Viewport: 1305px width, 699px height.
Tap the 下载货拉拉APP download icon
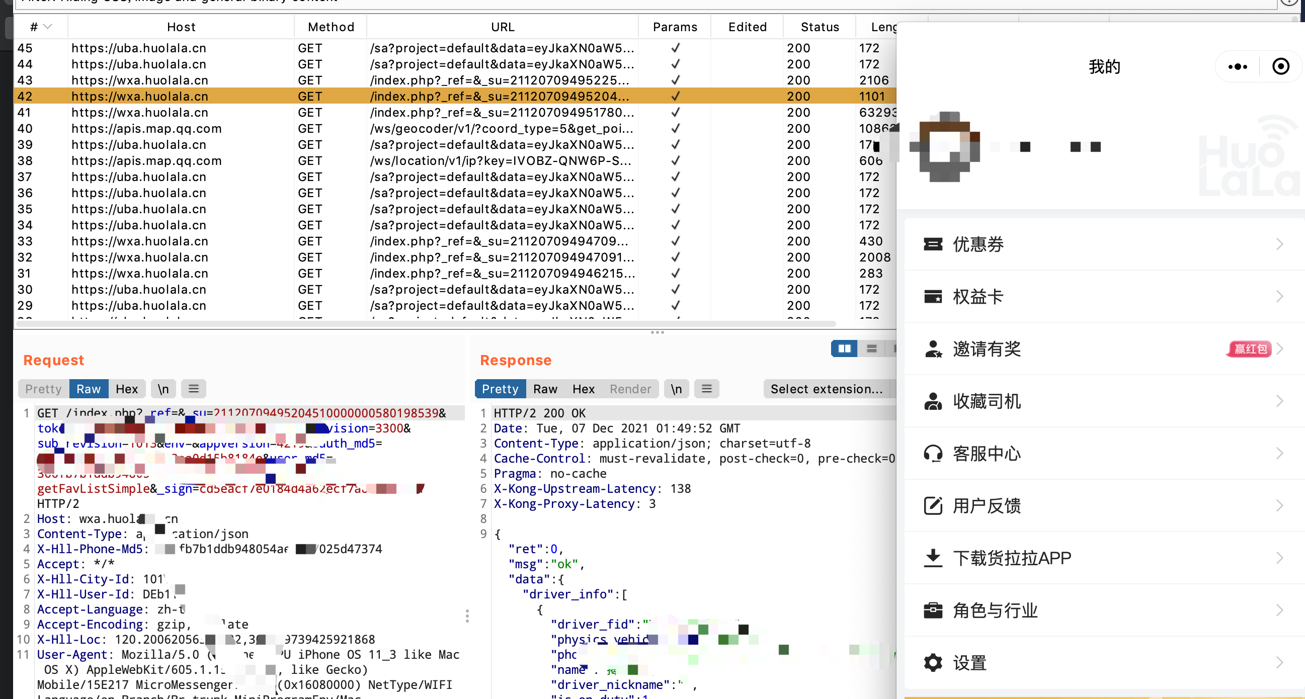tap(933, 558)
